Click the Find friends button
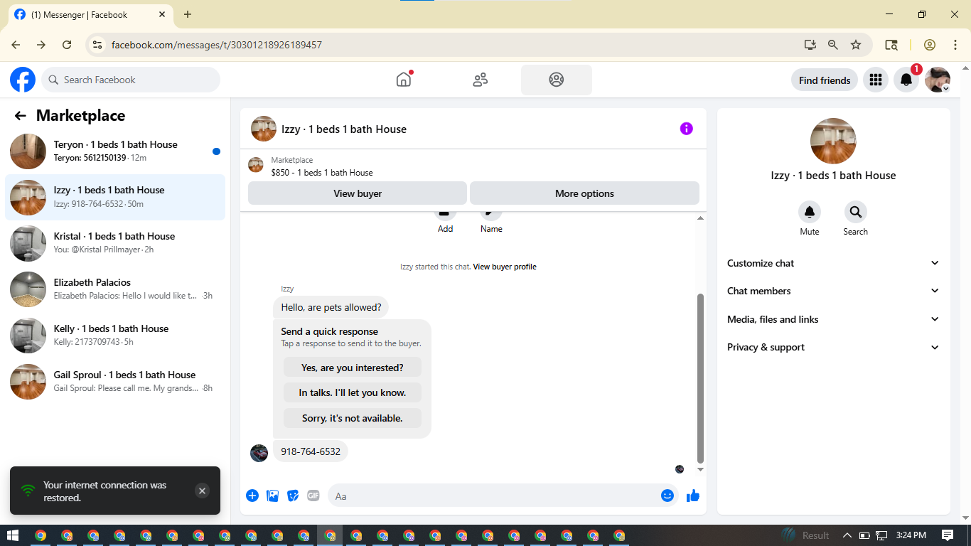The image size is (971, 546). tap(825, 80)
